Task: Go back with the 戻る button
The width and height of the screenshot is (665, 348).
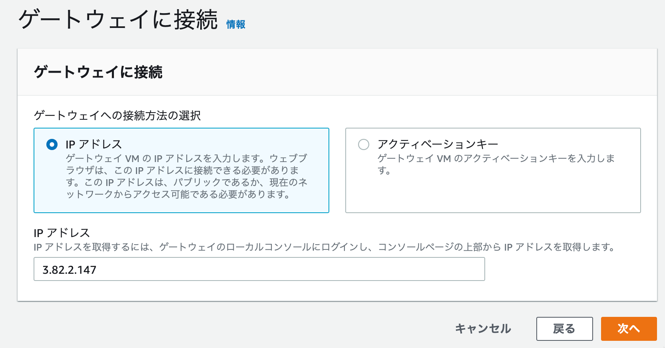Action: click(564, 328)
